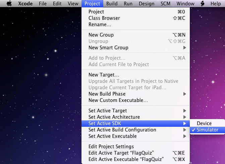Open the Apple menu icon
Image resolution: width=225 pixels, height=164 pixels.
(9, 3)
